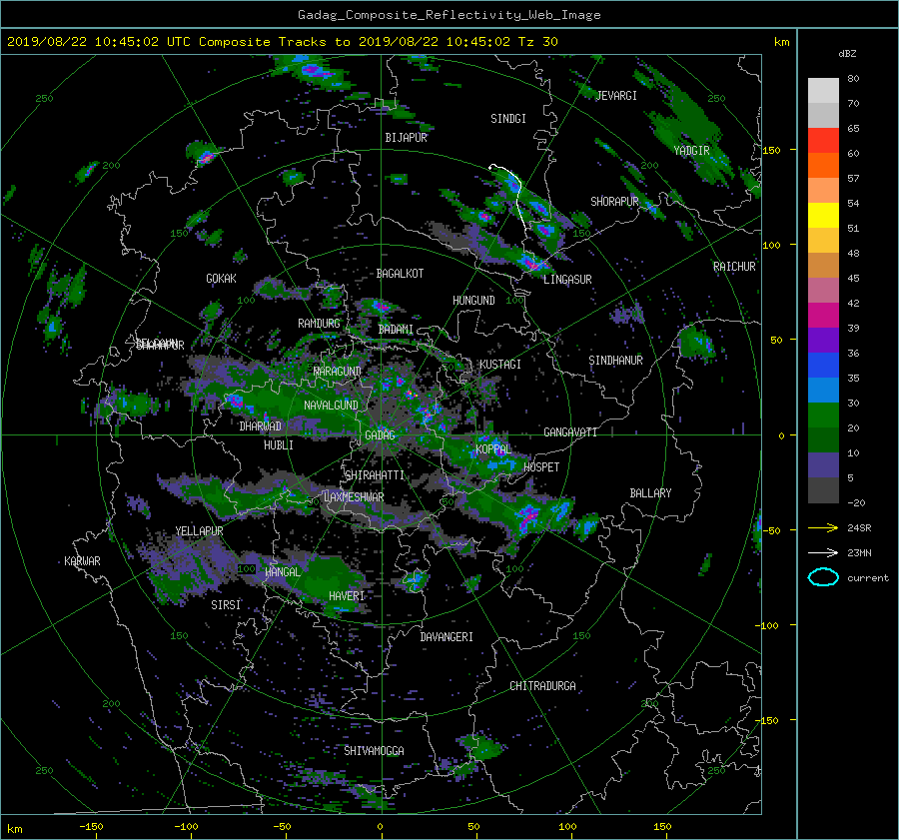Click the yellow timestamp header text
Image resolution: width=899 pixels, height=840 pixels.
(282, 42)
